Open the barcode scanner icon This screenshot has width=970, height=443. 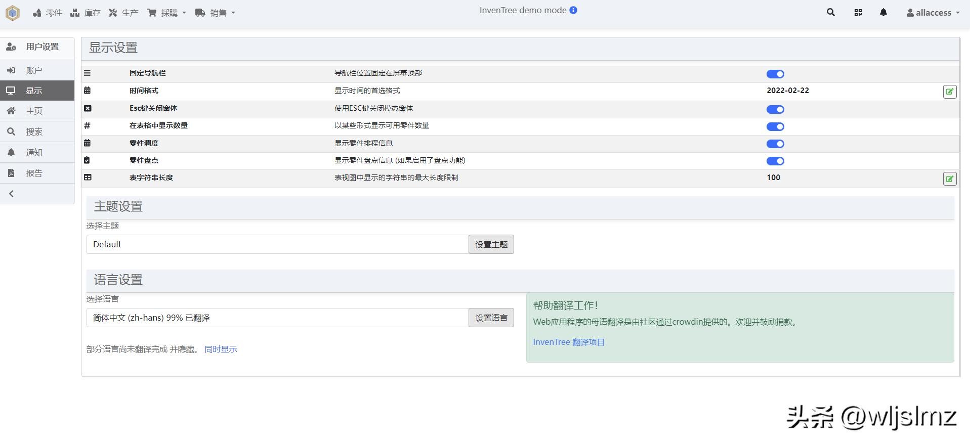click(x=858, y=13)
